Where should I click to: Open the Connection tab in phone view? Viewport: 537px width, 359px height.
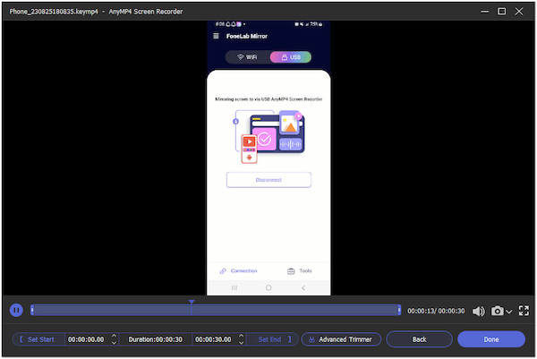pyautogui.click(x=238, y=270)
